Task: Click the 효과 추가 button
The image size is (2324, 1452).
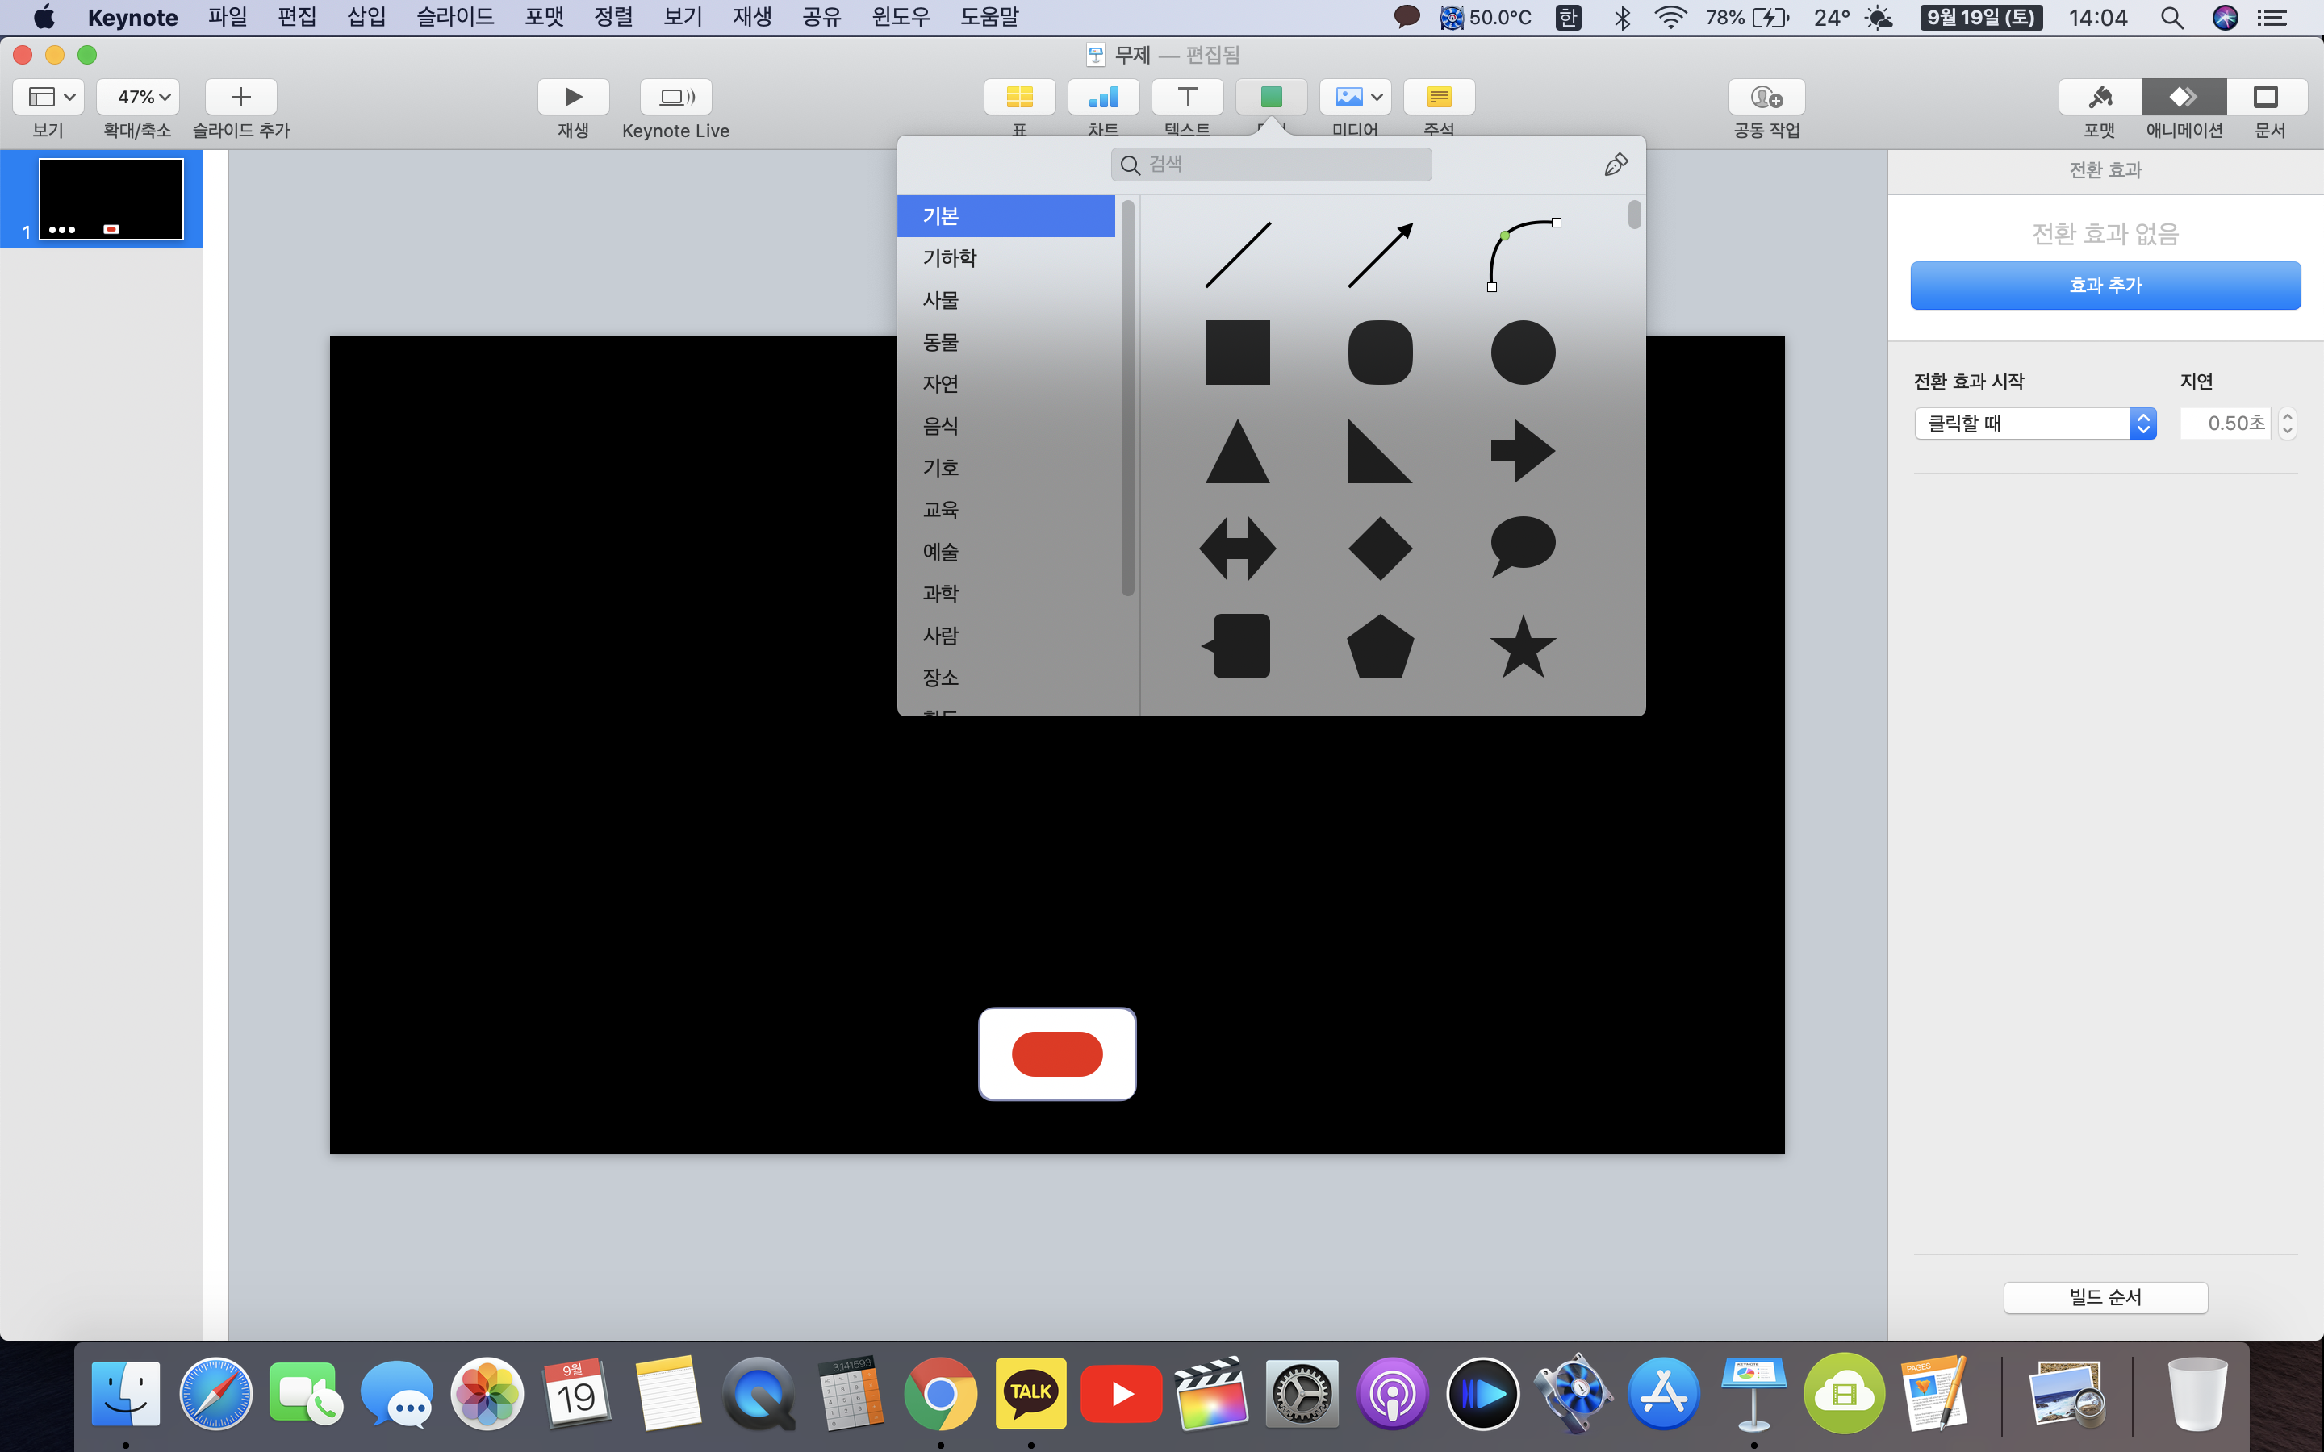Action: [x=2105, y=286]
